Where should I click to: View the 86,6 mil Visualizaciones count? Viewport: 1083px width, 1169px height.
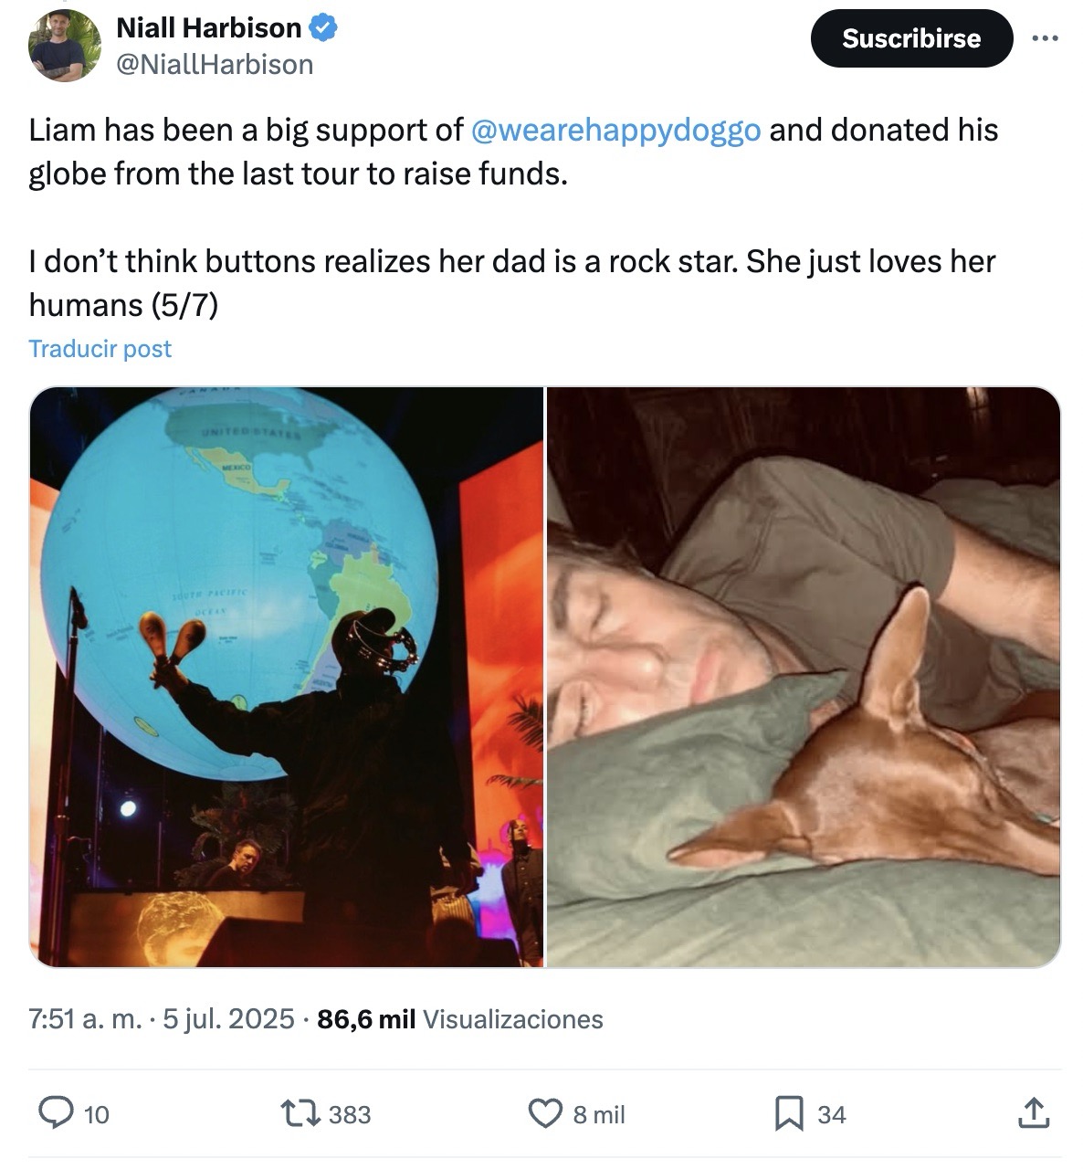460,1018
